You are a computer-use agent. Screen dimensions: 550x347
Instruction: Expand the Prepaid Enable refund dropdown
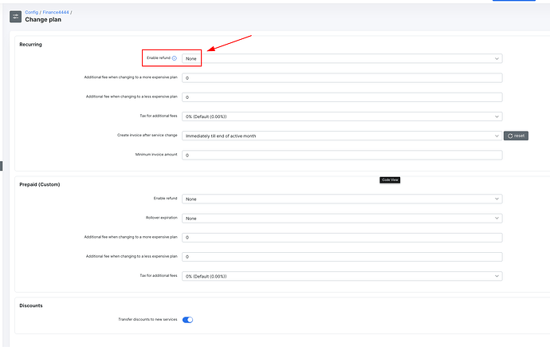[x=342, y=199]
